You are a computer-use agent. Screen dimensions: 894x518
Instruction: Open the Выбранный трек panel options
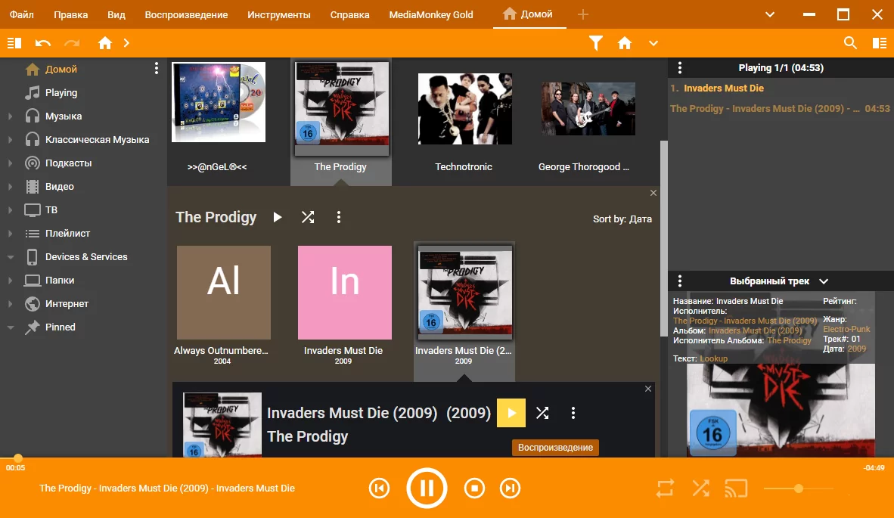(x=680, y=281)
